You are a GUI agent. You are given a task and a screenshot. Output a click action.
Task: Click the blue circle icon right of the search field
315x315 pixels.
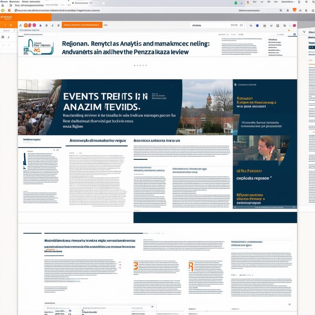click(257, 26)
